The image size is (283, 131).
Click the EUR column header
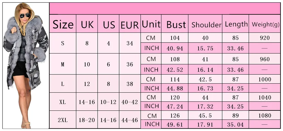130,25
